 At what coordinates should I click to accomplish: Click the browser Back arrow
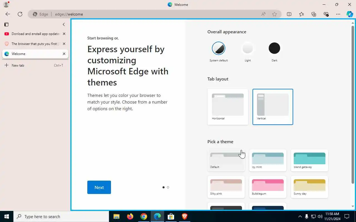[8, 14]
